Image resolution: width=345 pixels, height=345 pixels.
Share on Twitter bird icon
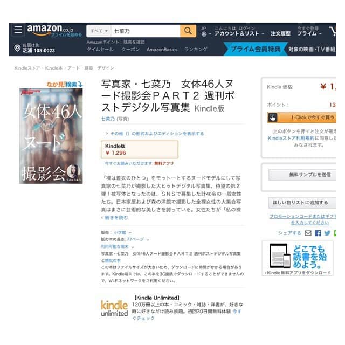coord(327,233)
